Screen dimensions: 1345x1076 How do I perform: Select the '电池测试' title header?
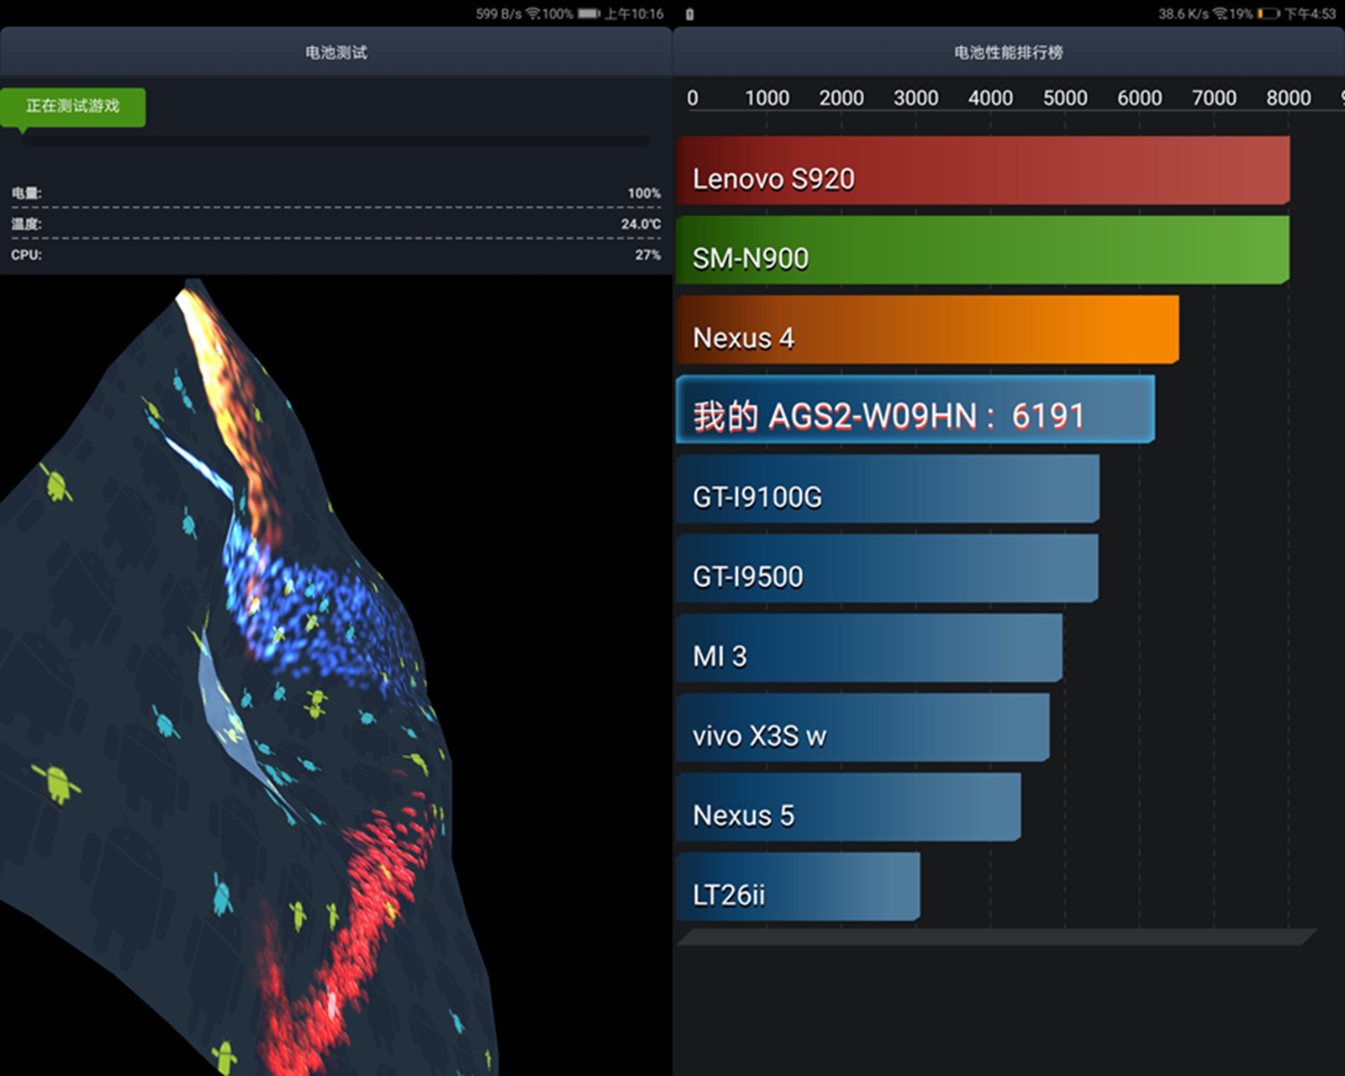pyautogui.click(x=336, y=52)
